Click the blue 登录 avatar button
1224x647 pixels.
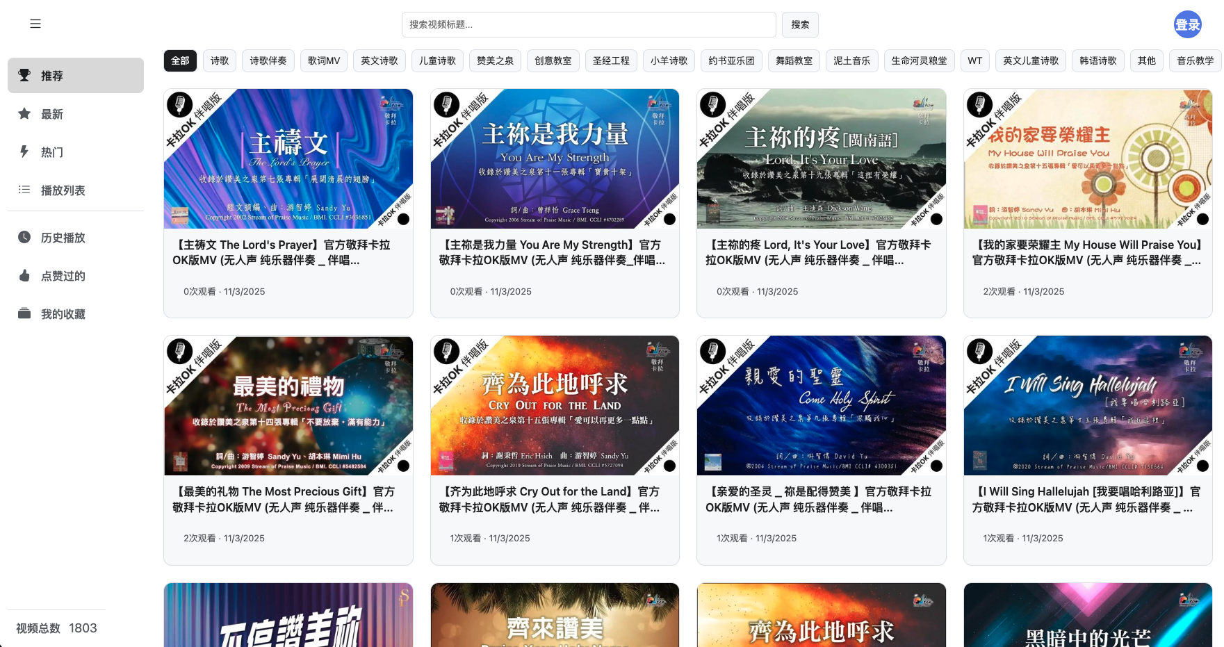tap(1187, 24)
